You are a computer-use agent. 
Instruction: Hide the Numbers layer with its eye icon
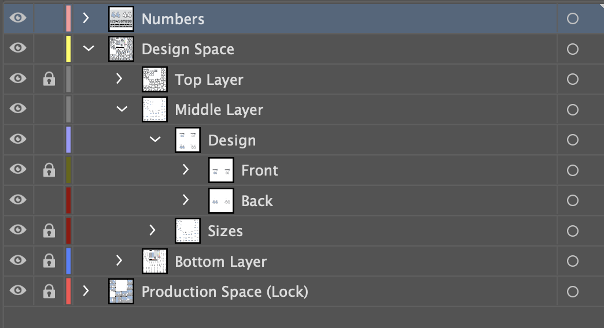click(x=18, y=19)
